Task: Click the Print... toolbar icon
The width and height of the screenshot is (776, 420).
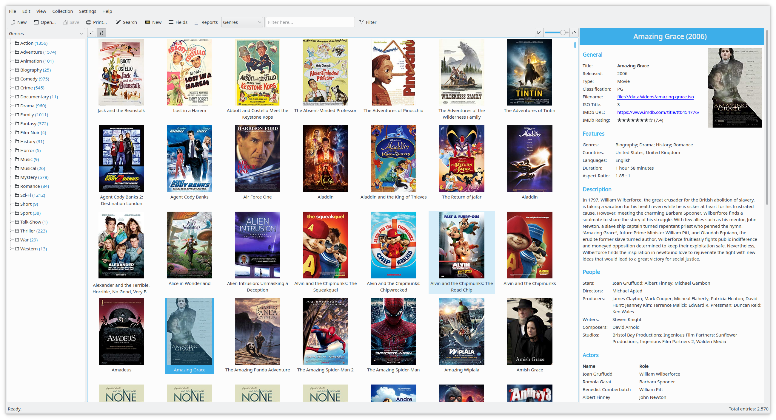Action: 96,22
